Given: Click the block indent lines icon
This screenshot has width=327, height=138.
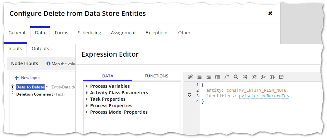Looking at the screenshot, I should point(218,77).
